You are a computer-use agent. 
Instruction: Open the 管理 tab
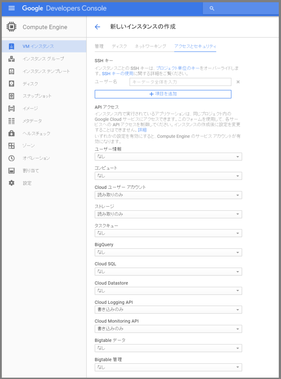[x=99, y=46]
